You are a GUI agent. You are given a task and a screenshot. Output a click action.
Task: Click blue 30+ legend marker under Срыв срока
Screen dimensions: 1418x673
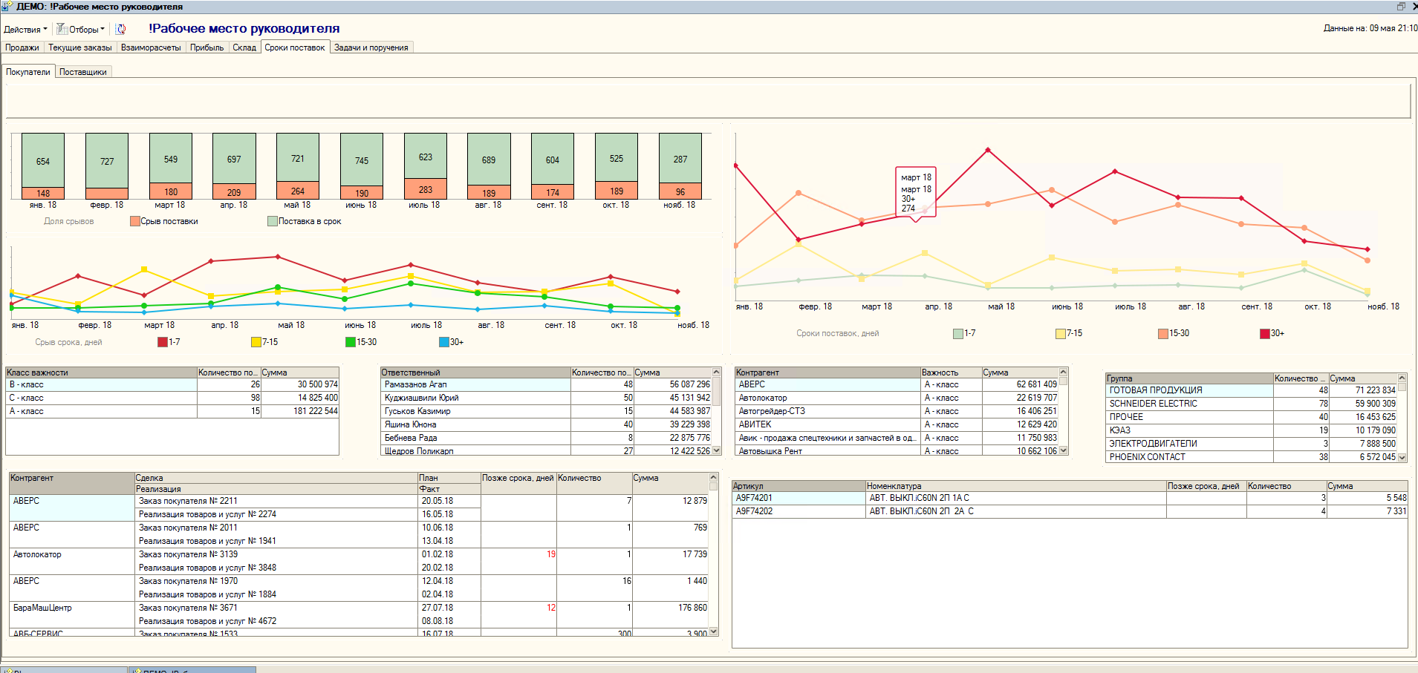tap(443, 342)
